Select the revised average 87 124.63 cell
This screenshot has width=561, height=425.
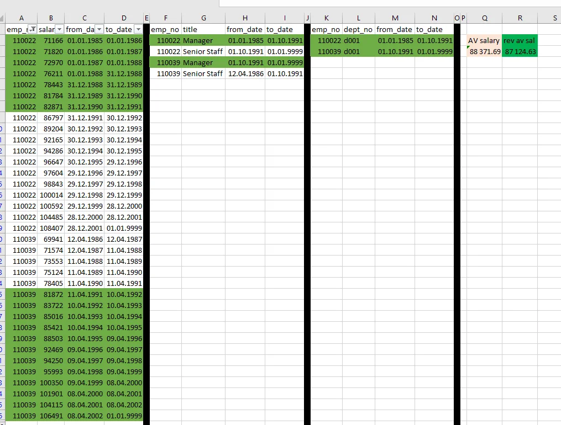pos(520,51)
